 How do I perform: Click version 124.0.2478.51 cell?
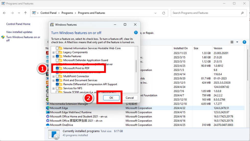(x=221, y=108)
